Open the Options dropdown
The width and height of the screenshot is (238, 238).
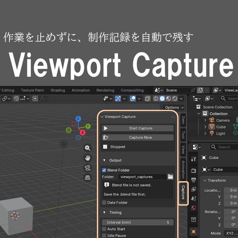point(174,107)
